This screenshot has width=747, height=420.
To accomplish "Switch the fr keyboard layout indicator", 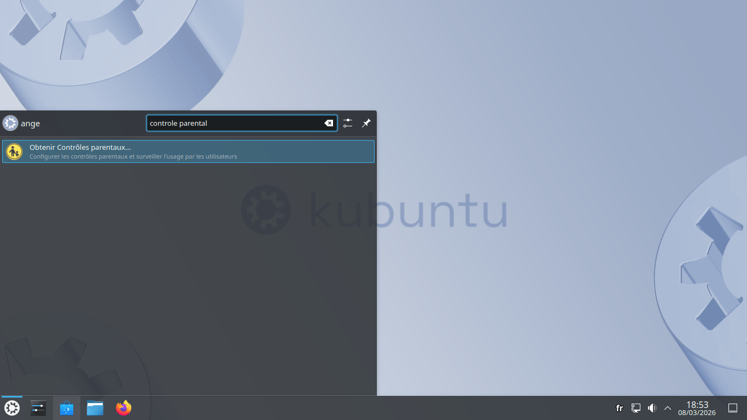I will click(x=620, y=408).
